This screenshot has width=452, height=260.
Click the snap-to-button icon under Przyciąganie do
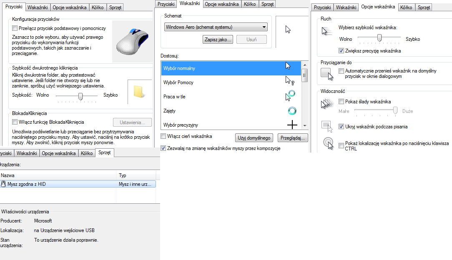[327, 74]
